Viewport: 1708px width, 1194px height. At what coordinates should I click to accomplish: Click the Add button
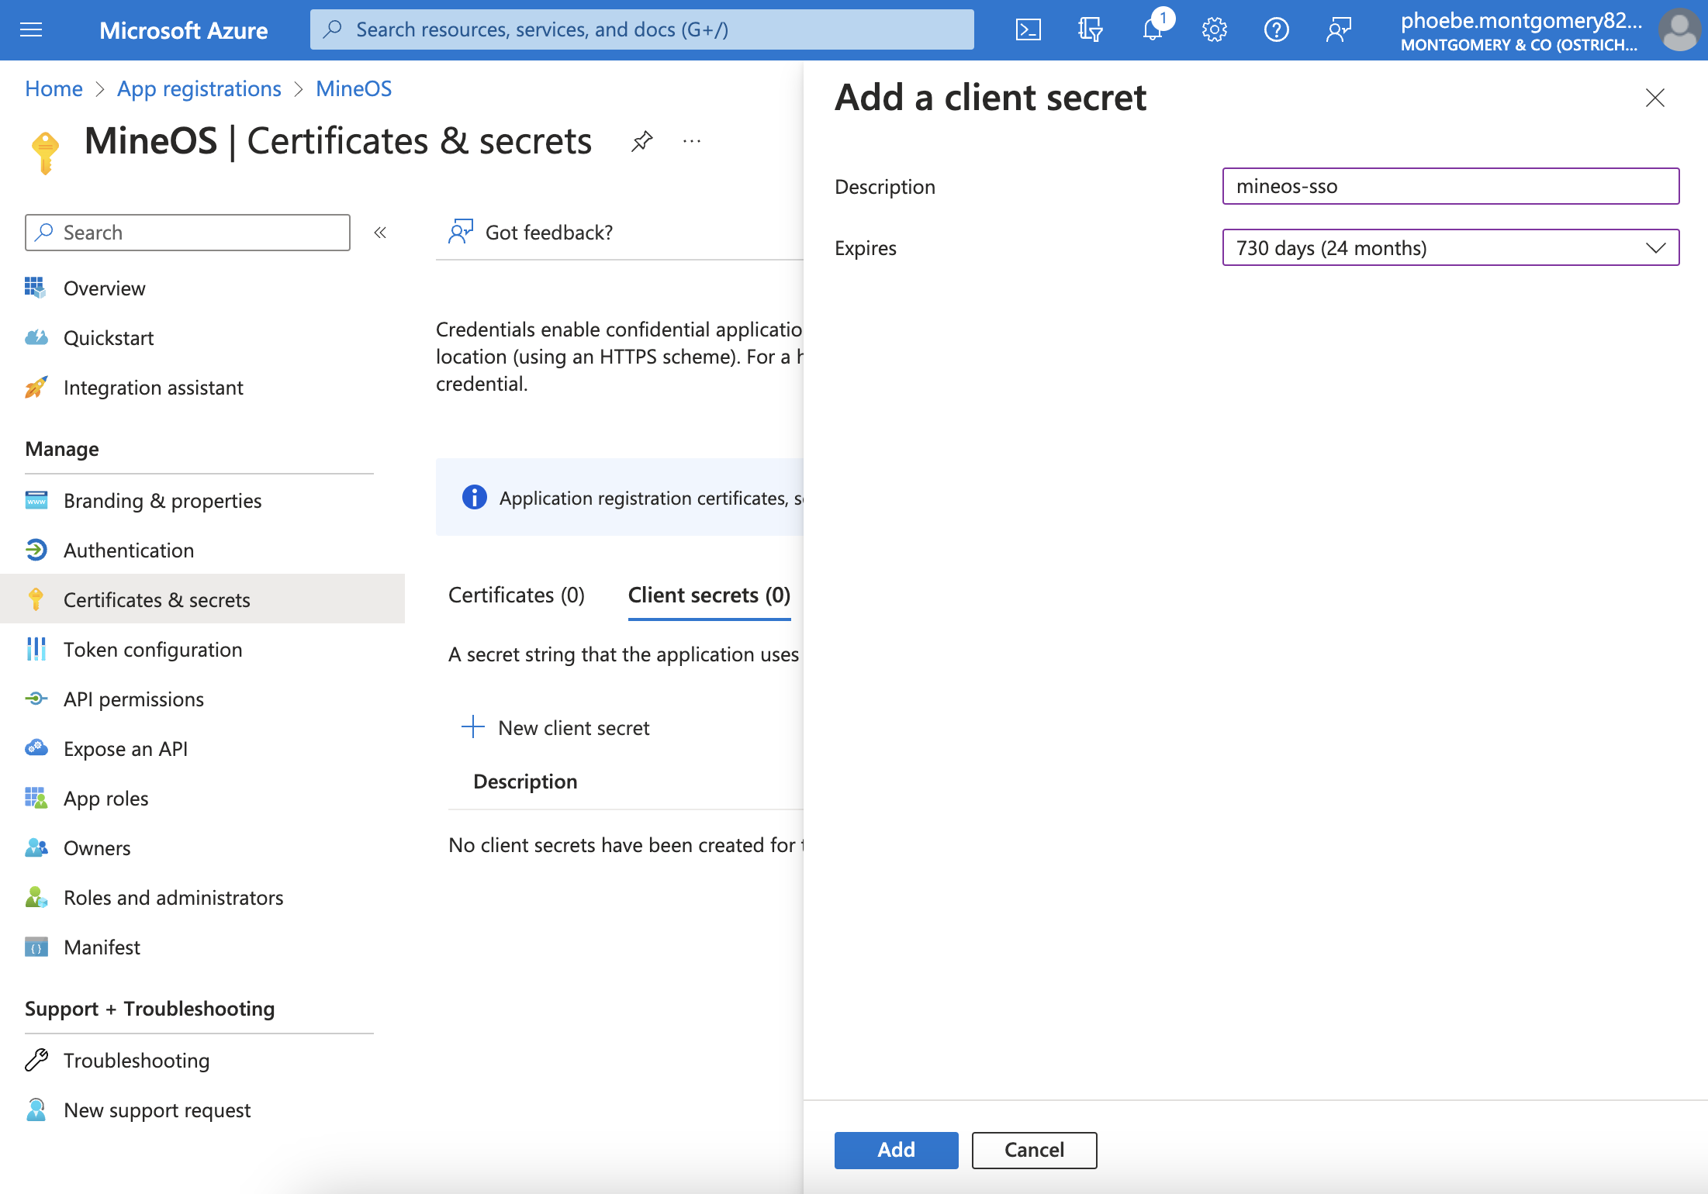(896, 1150)
